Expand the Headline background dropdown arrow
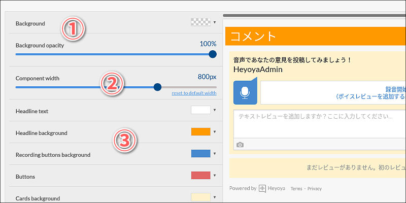This screenshot has width=406, height=203. (x=214, y=132)
